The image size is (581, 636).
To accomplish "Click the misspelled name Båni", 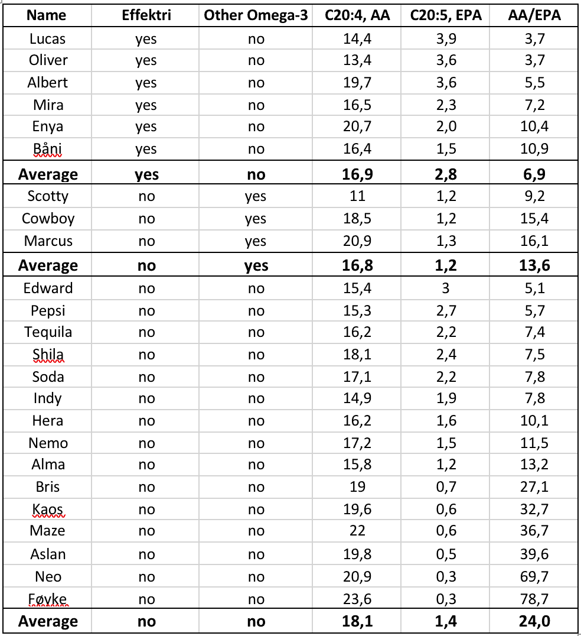I will coord(47,149).
